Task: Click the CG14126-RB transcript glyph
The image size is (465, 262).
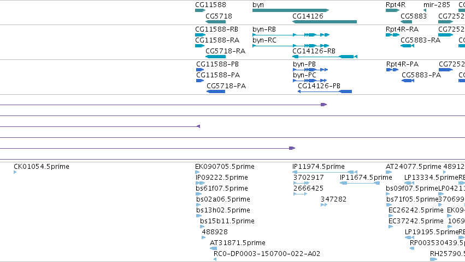Action: pyautogui.click(x=325, y=57)
